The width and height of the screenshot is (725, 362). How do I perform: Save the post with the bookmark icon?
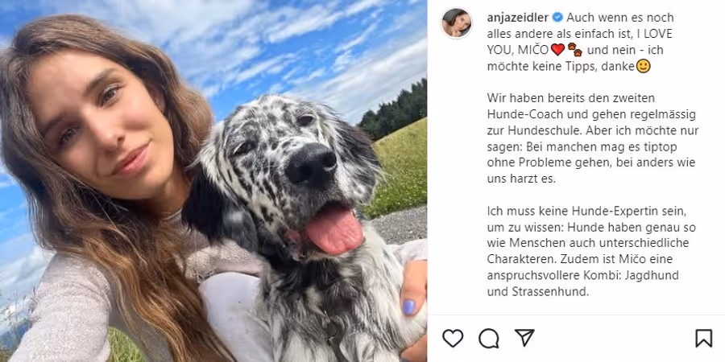[704, 339]
